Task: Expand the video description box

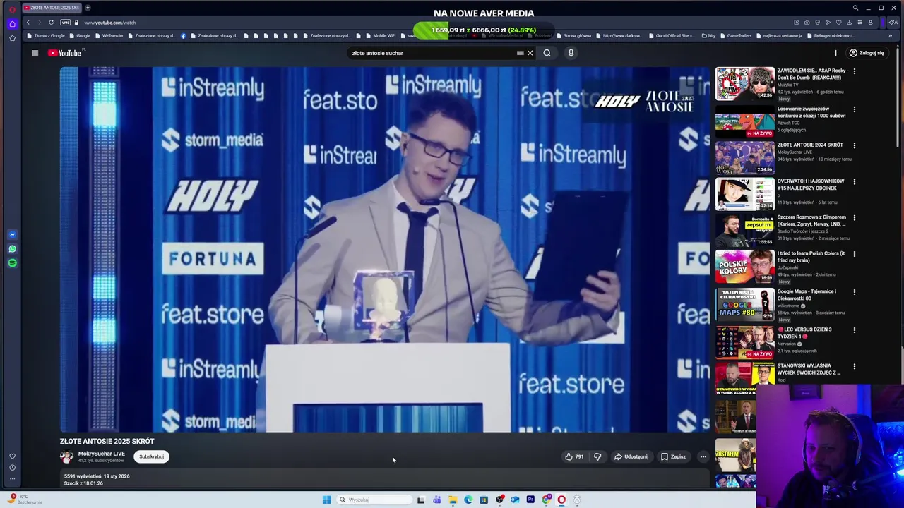Action: (384, 480)
